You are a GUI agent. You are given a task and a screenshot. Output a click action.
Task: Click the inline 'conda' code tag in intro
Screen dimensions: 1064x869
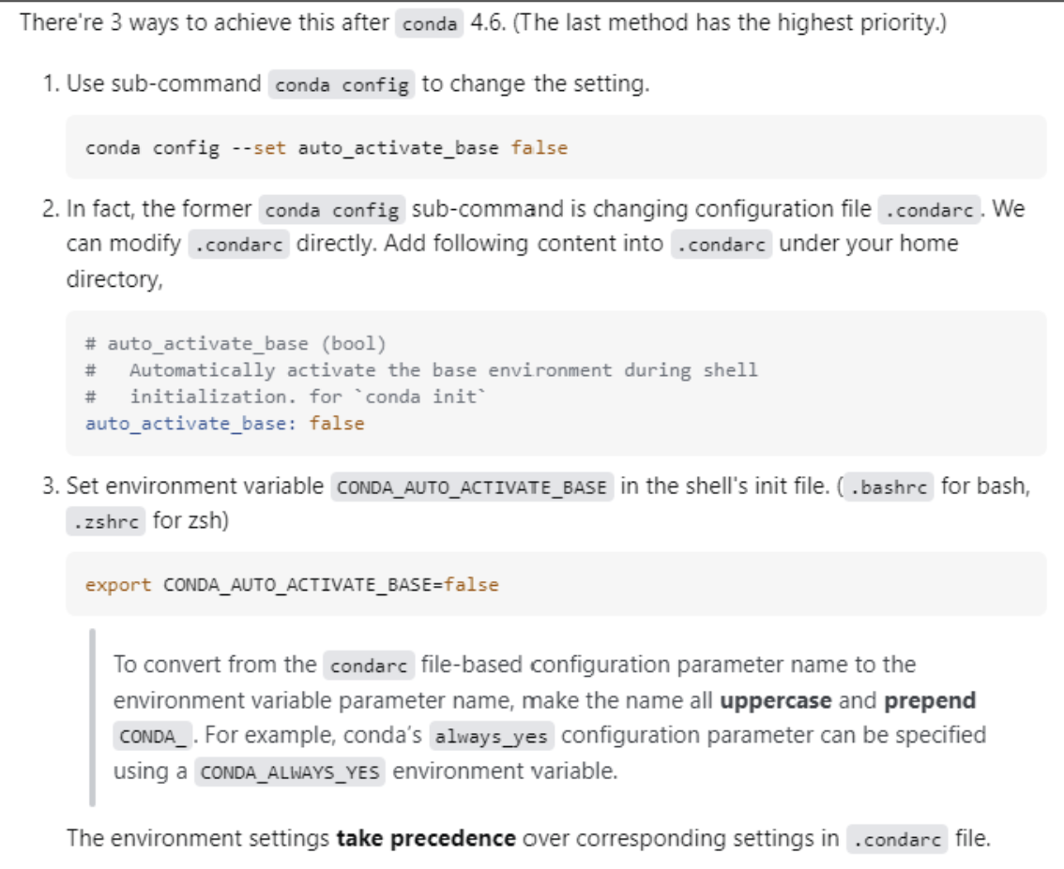(430, 23)
